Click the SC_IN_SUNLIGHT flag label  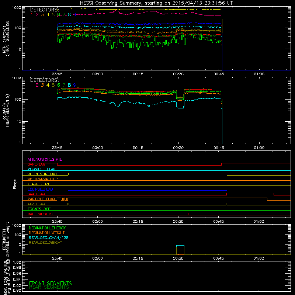click(x=42, y=174)
